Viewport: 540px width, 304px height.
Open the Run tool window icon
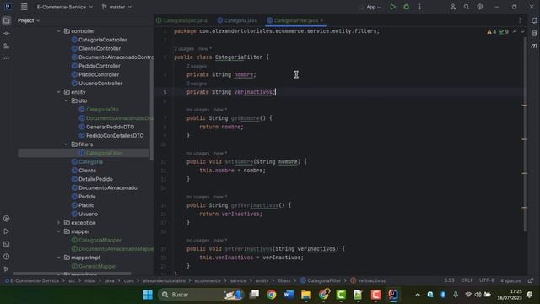[6, 231]
